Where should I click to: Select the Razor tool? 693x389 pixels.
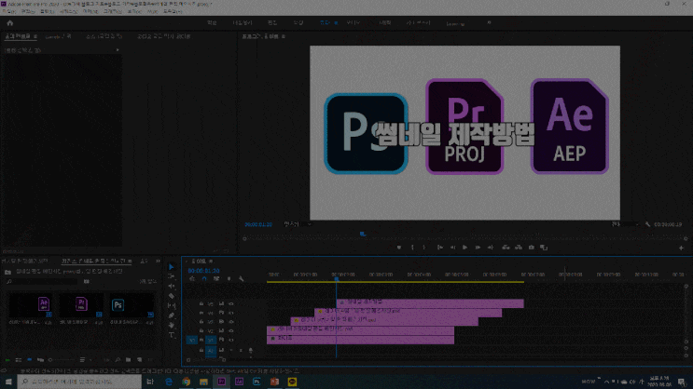(x=172, y=296)
